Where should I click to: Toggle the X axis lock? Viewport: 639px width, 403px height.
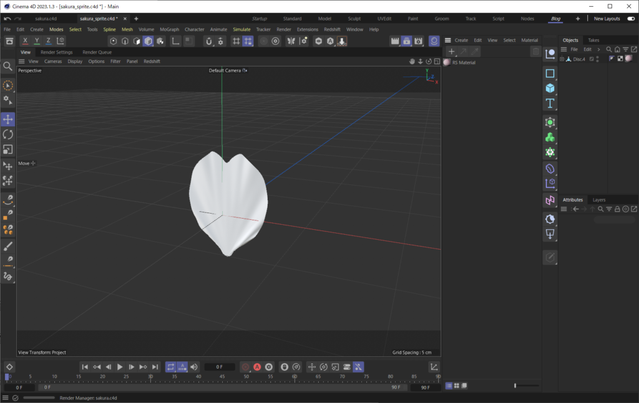(25, 40)
